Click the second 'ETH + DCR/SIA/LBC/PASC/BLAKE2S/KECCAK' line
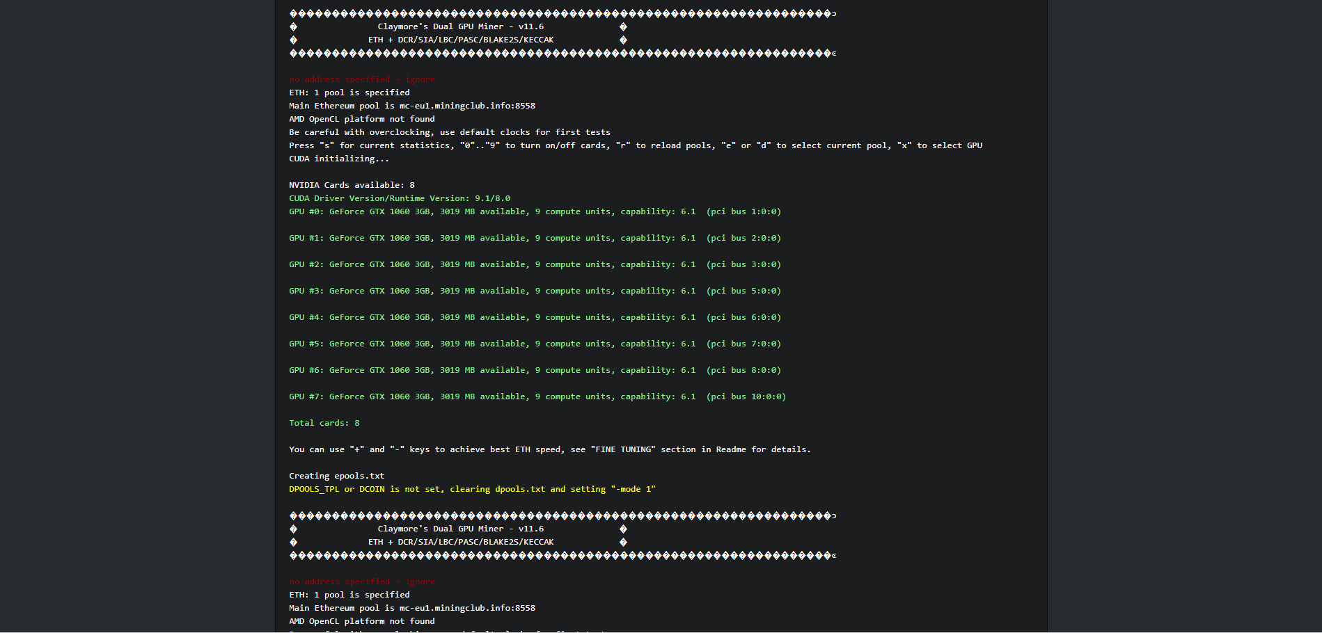 [x=461, y=542]
